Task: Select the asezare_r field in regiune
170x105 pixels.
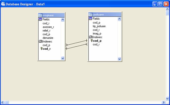Action: tap(48, 27)
